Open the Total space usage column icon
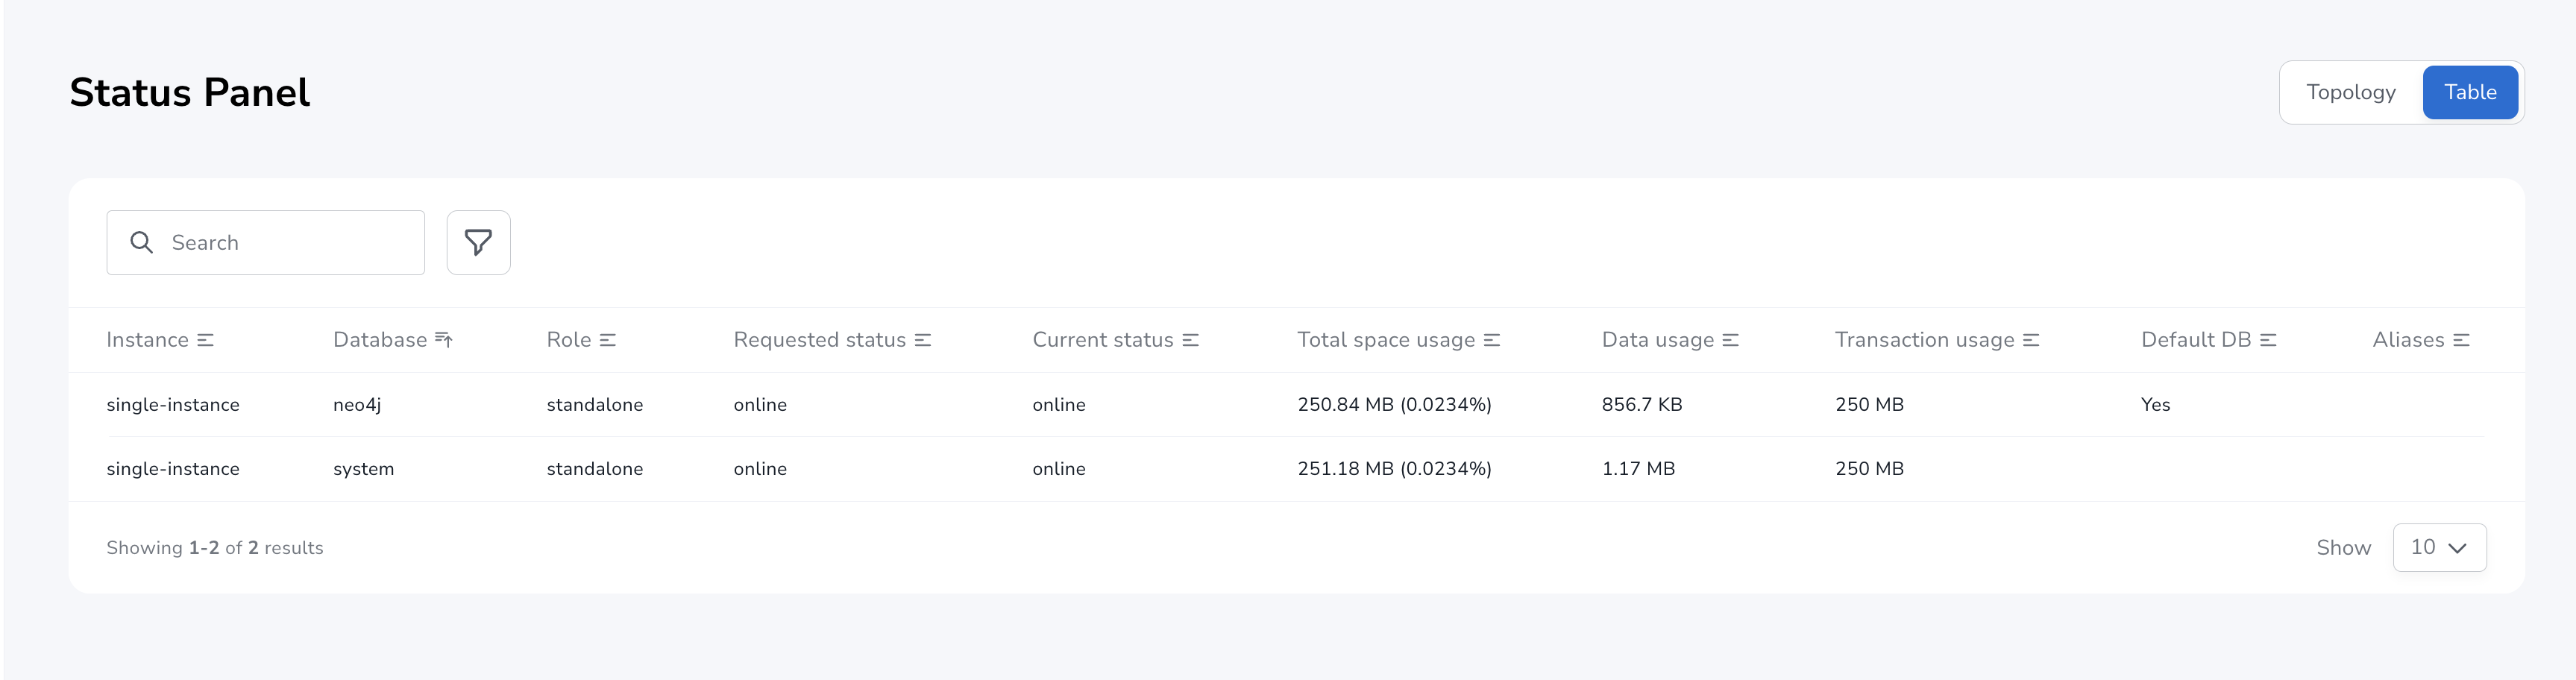Image resolution: width=2576 pixels, height=680 pixels. (x=1492, y=340)
